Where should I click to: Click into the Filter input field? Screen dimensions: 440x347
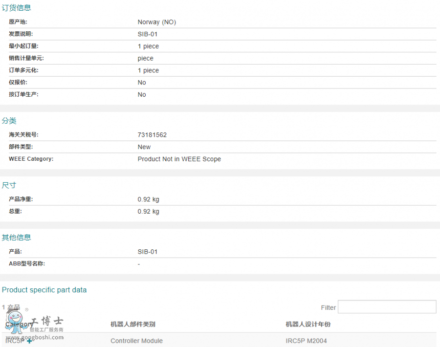pos(387,307)
